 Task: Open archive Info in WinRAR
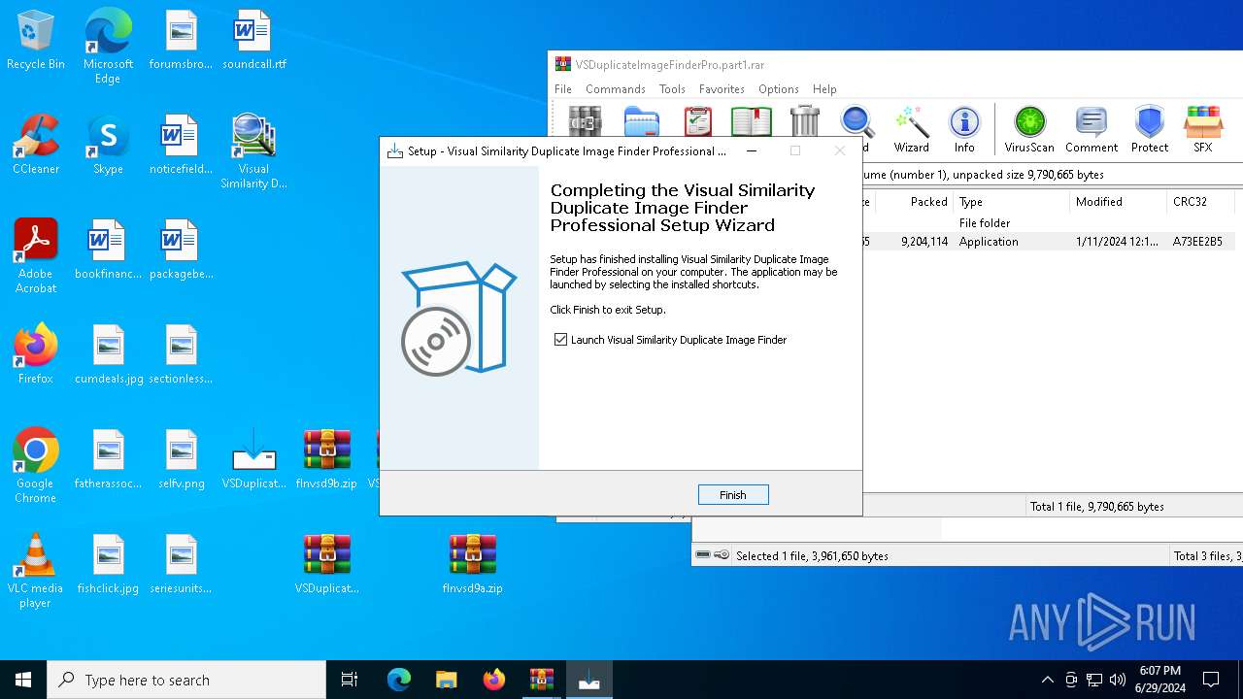click(x=964, y=129)
